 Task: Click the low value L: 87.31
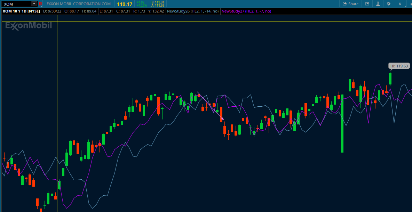(106, 11)
